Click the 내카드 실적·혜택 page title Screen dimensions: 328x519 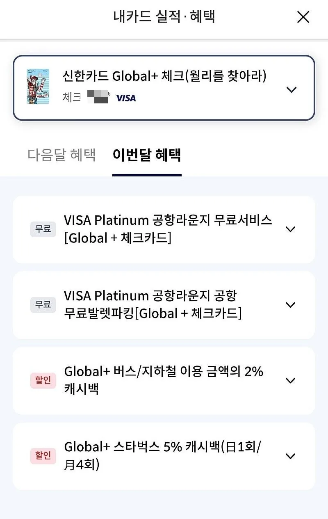164,17
